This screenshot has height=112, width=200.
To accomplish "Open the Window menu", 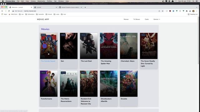I will (x=61, y=1).
